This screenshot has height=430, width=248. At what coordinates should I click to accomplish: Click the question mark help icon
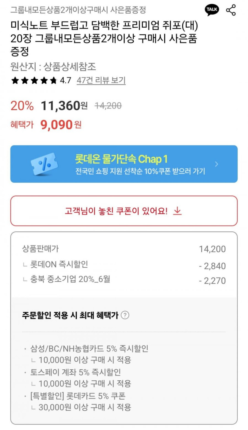(x=125, y=315)
